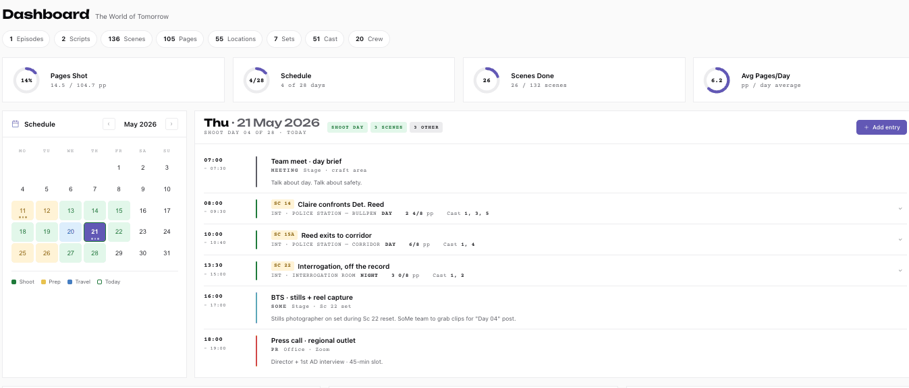
Task: Open the 136 Scenes pill
Action: click(x=127, y=39)
